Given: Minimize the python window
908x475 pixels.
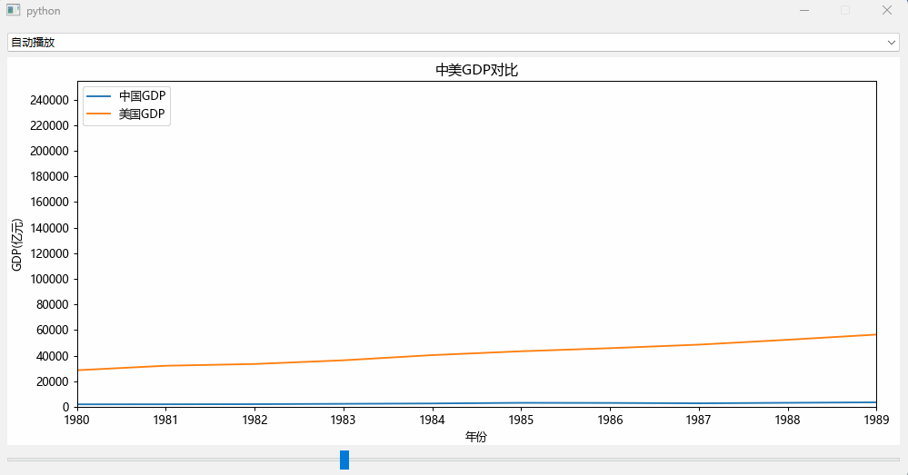Looking at the screenshot, I should coord(804,11).
